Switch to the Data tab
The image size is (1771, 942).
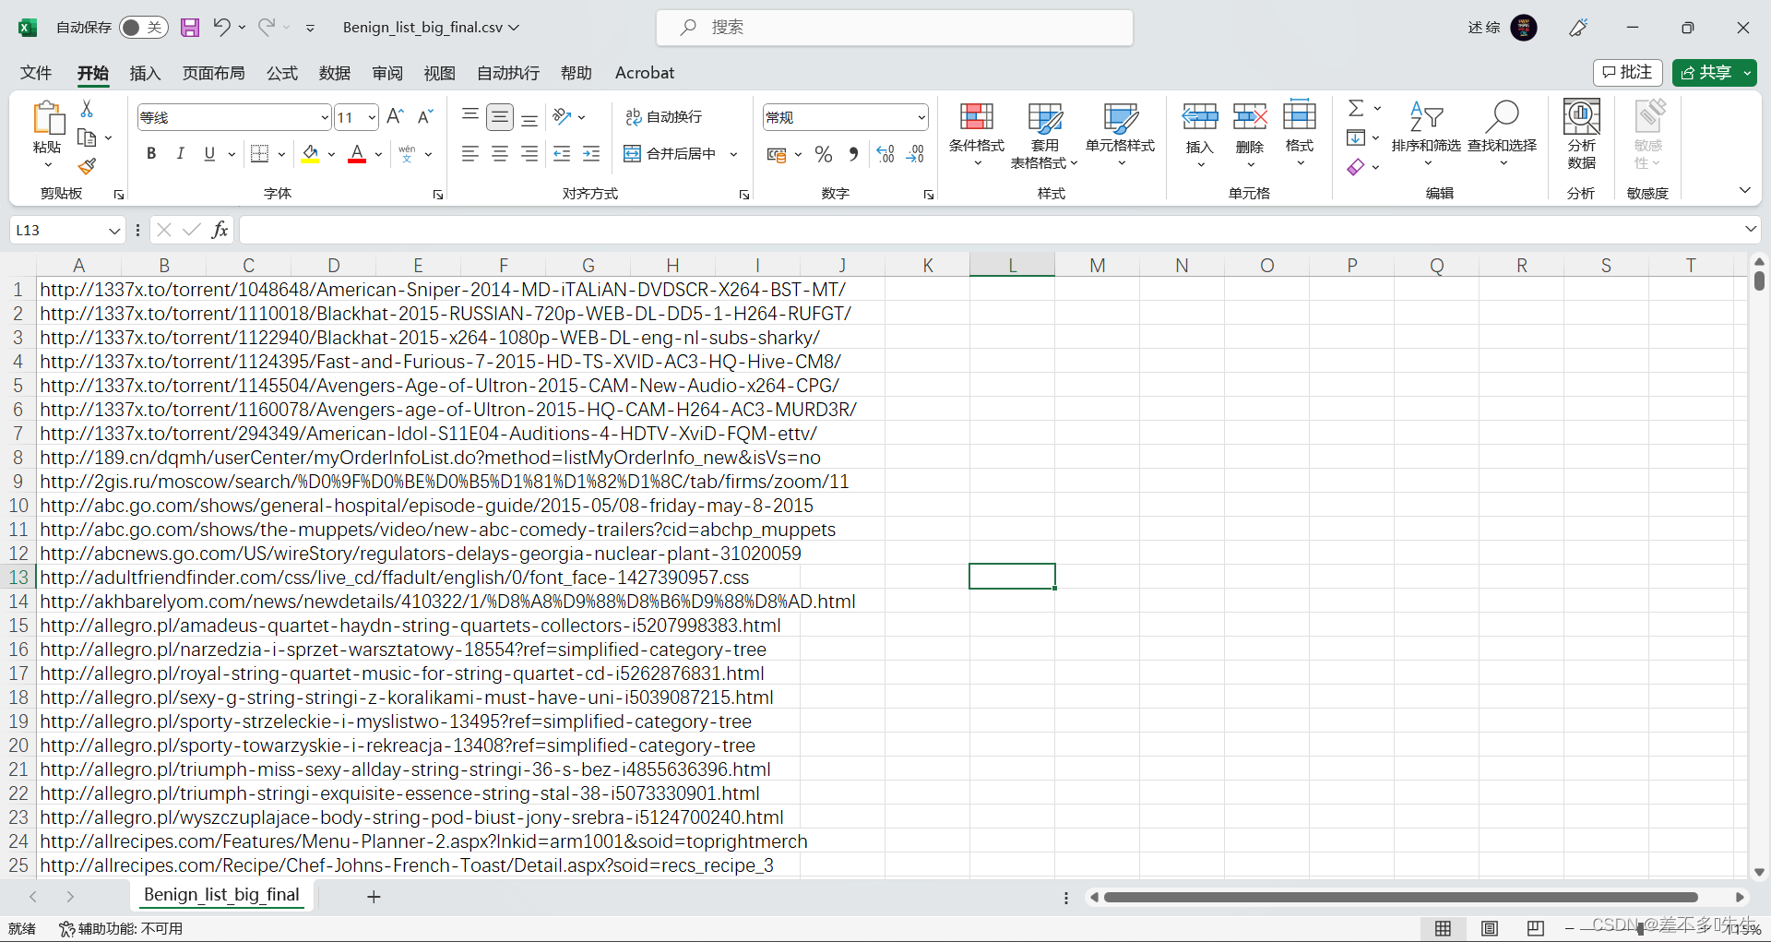pos(335,73)
